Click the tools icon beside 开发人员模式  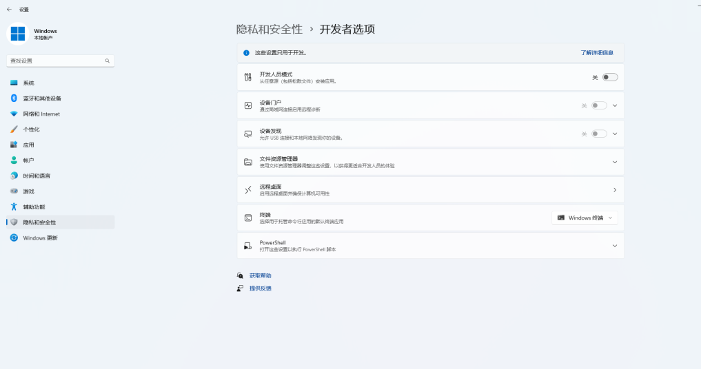[247, 77]
